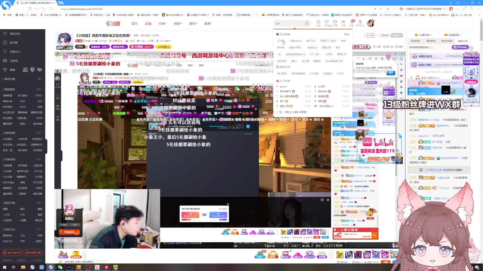The image size is (483, 271).
Task: Open the 直播回看 link
Action: coord(453,35)
